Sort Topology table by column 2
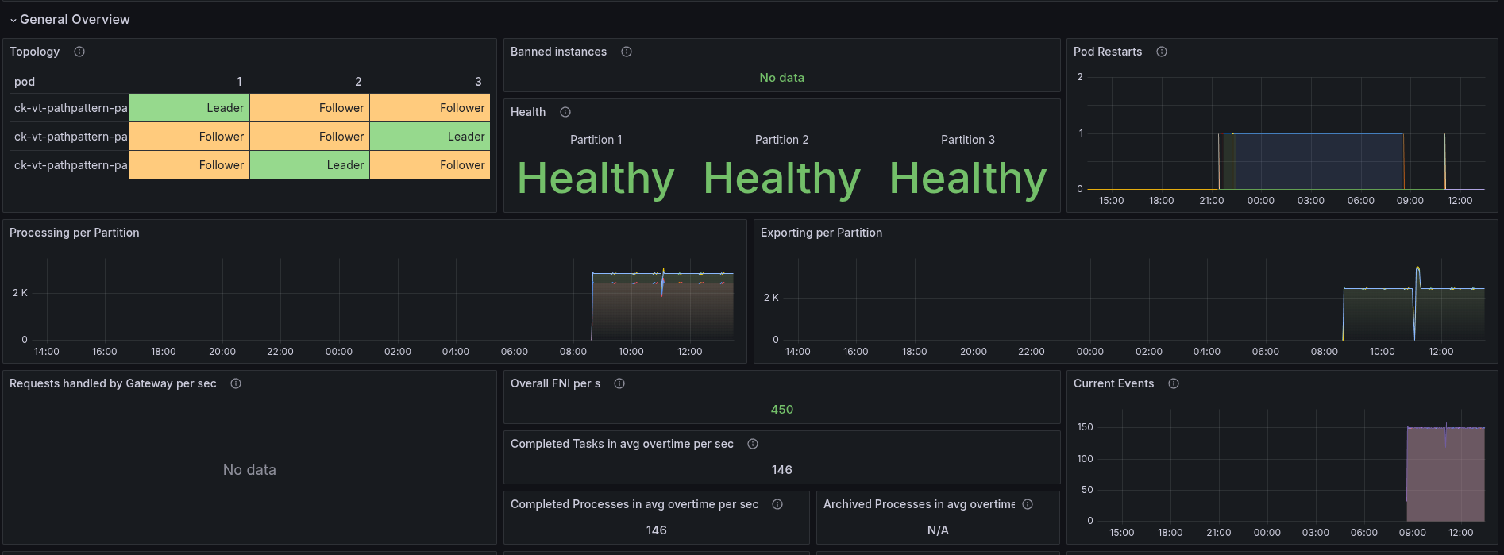 pyautogui.click(x=358, y=82)
